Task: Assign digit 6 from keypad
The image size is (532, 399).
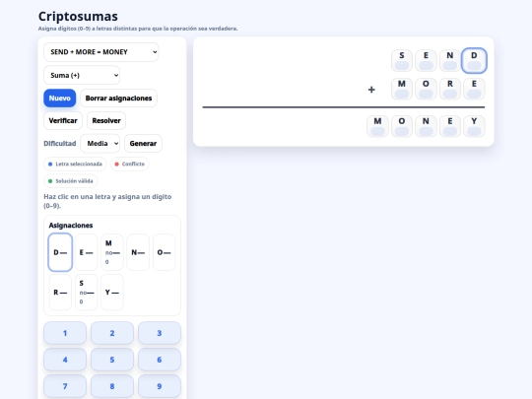Action: pyautogui.click(x=160, y=360)
